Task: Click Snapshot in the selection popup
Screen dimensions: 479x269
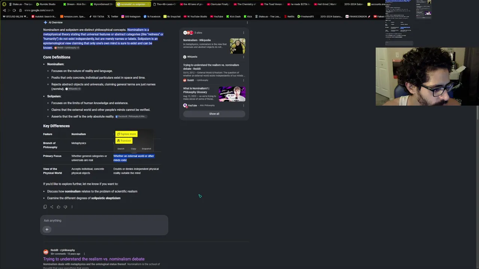Action: click(x=146, y=149)
